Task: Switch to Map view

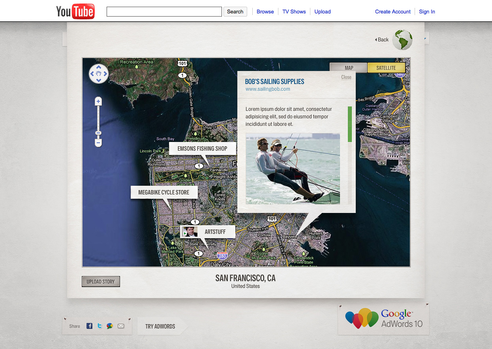Action: pos(349,68)
